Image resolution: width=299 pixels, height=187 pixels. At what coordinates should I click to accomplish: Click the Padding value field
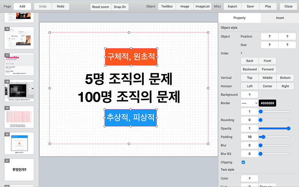(250, 137)
